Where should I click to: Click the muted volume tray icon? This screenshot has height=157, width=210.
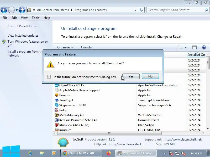[x=183, y=153]
